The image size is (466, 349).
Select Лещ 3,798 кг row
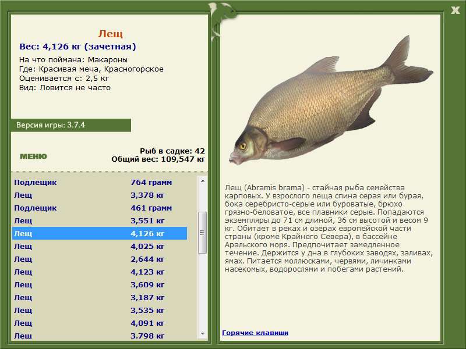[100, 336]
